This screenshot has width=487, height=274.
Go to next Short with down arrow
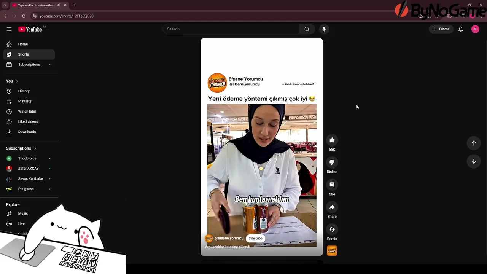pyautogui.click(x=474, y=161)
